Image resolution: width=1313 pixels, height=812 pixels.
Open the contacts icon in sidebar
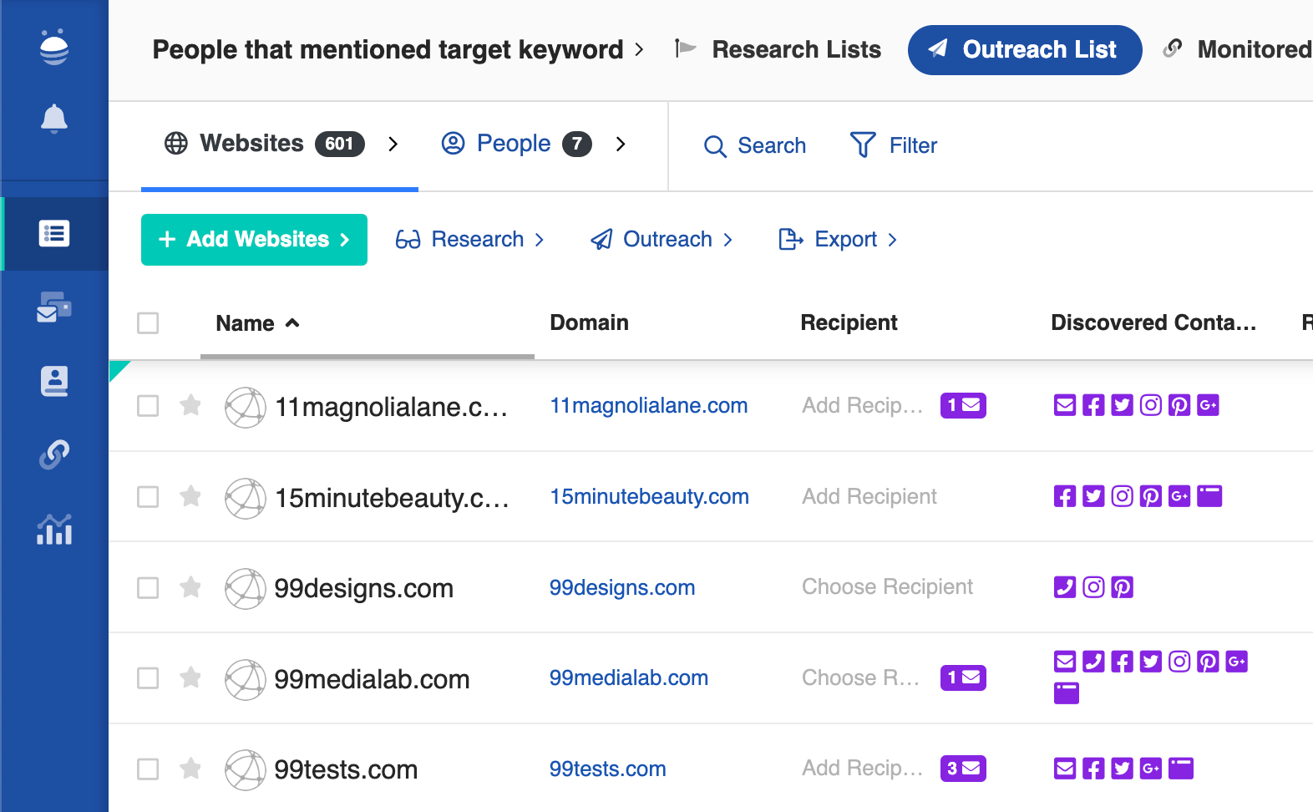point(54,381)
